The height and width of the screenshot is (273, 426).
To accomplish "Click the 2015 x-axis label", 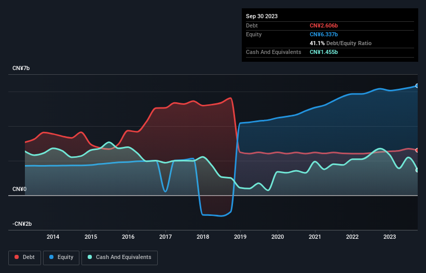I will [91, 237].
